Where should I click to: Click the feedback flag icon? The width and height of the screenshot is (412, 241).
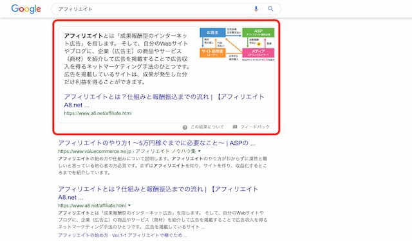pos(235,127)
